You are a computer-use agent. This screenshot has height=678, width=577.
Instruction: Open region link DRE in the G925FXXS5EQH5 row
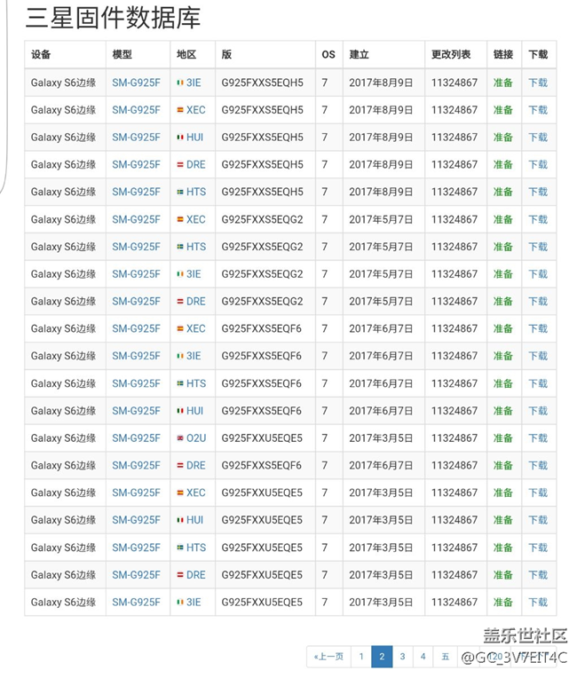click(196, 164)
